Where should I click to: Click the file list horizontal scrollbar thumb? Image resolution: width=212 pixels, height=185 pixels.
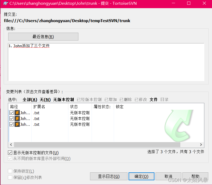tap(97, 144)
